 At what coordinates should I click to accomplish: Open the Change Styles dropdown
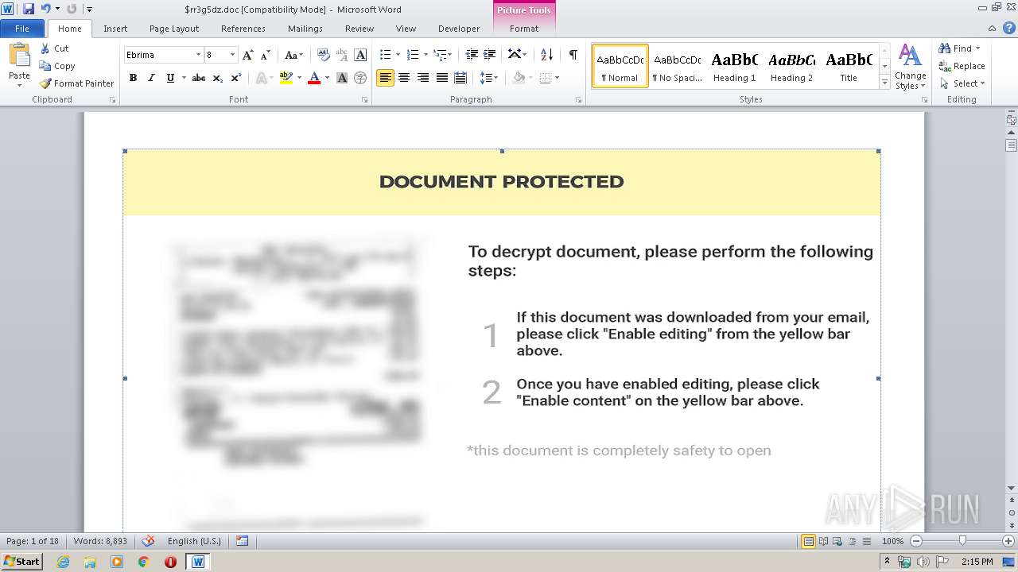(x=910, y=68)
